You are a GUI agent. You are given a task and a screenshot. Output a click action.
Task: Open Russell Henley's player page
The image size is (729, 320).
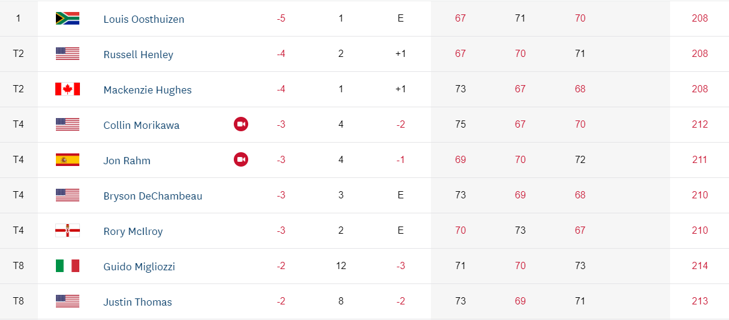(138, 55)
